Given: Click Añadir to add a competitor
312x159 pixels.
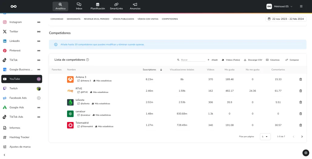Looking at the screenshot, I should tap(213, 60).
